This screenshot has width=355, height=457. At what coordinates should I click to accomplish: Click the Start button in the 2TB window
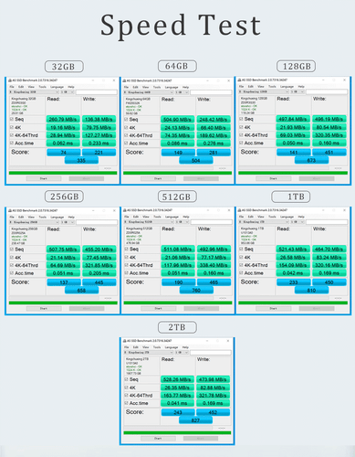tap(158, 439)
